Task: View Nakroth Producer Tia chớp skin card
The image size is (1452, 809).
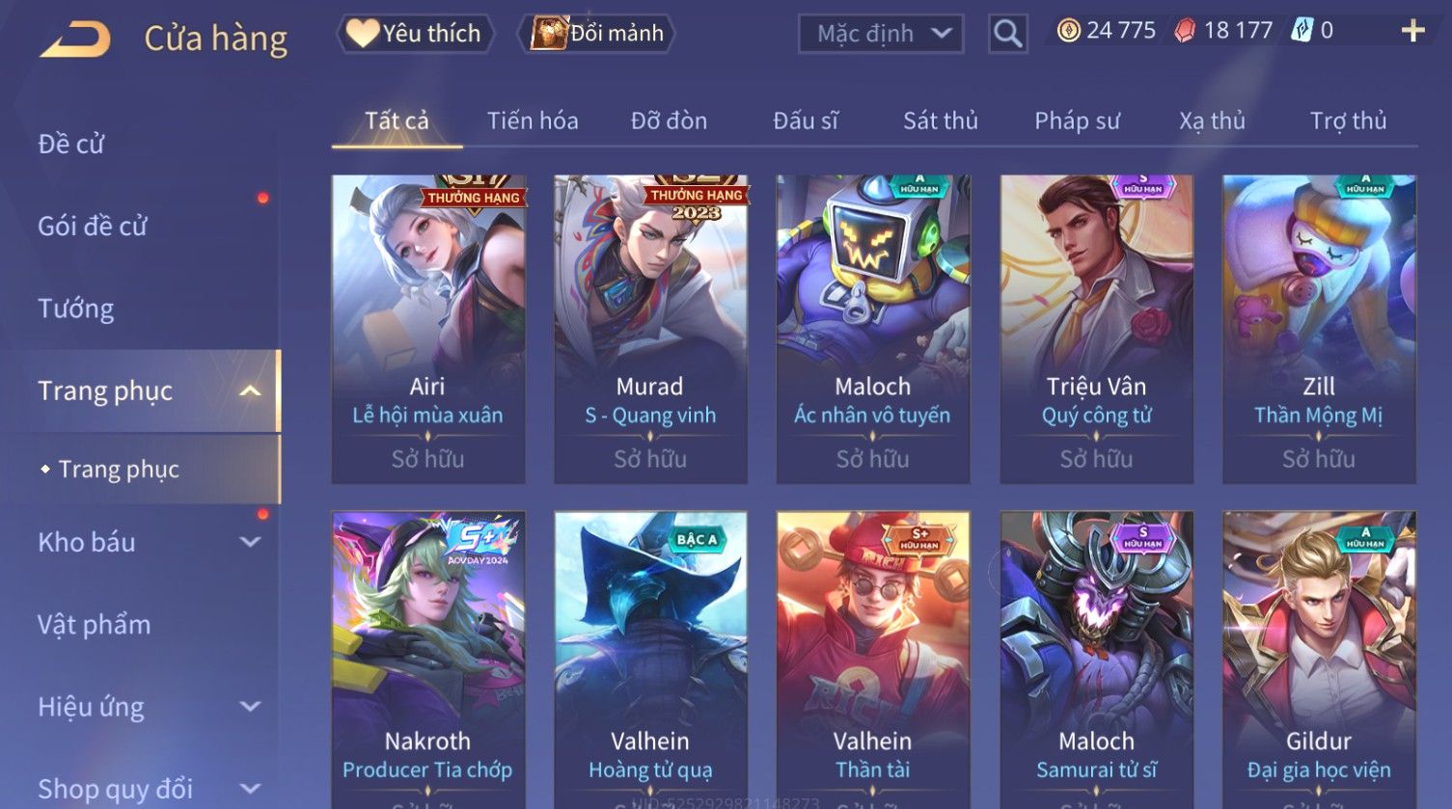Action: (x=427, y=660)
